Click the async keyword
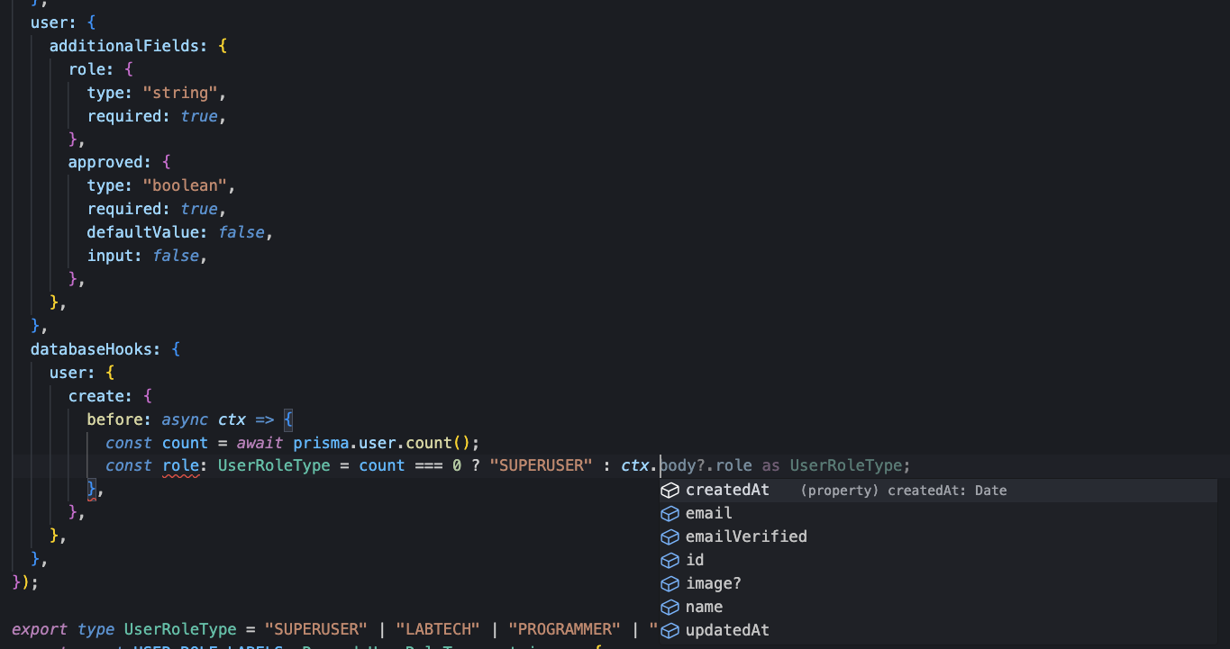 [x=186, y=419]
